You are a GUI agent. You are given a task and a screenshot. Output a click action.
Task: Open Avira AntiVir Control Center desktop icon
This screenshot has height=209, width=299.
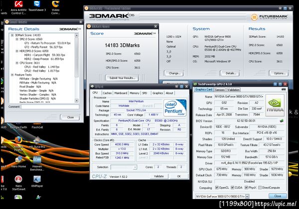(x=18, y=7)
